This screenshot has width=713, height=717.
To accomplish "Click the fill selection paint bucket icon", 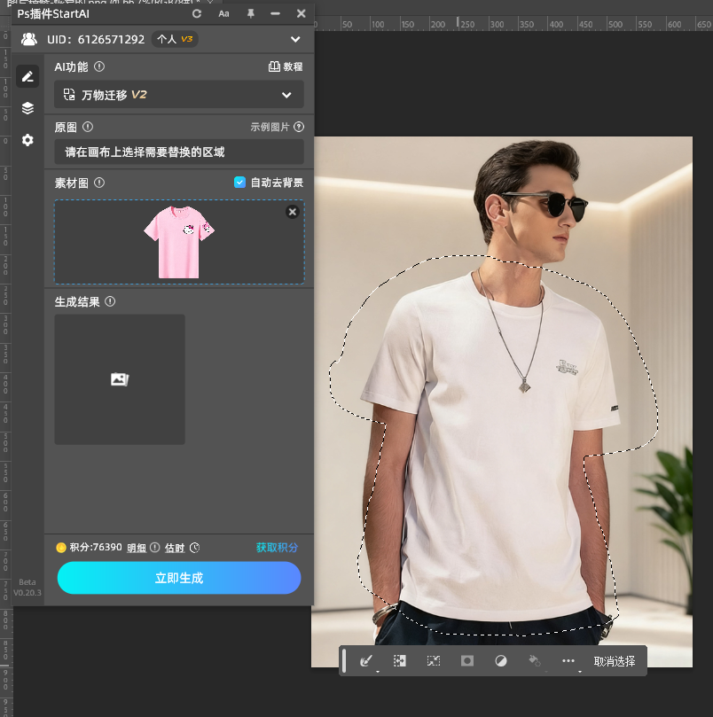I will click(535, 661).
